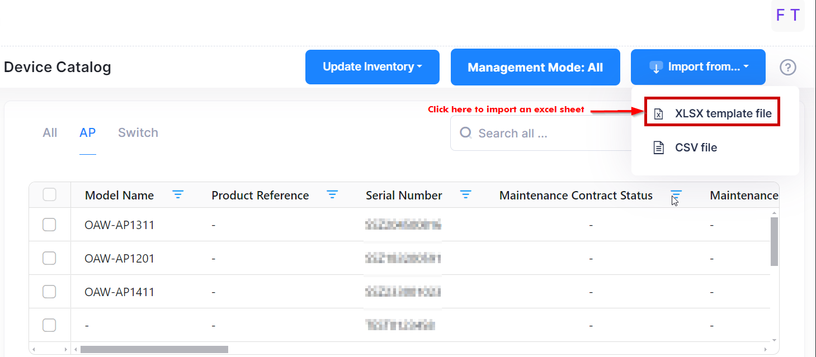Check the OAW-AP1311 row checkbox
Viewport: 816px width, 357px height.
tap(50, 225)
